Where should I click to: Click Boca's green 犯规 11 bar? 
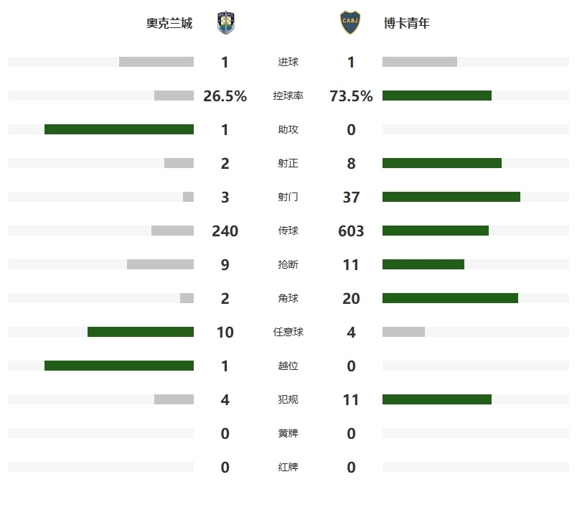coord(437,399)
